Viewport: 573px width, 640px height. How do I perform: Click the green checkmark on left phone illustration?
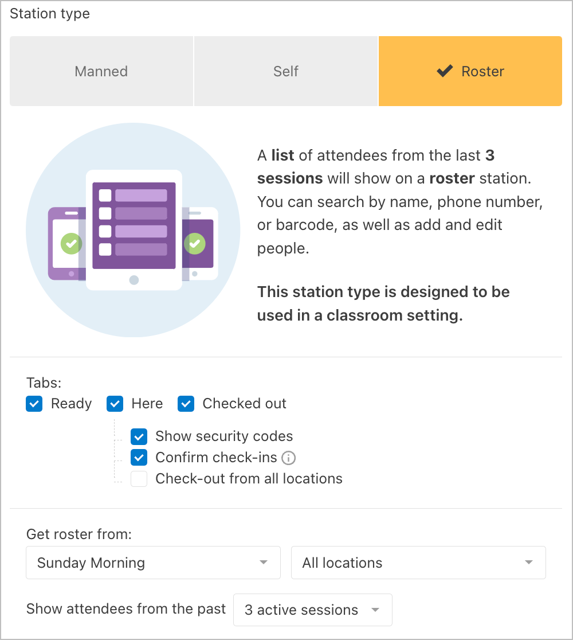pyautogui.click(x=72, y=244)
